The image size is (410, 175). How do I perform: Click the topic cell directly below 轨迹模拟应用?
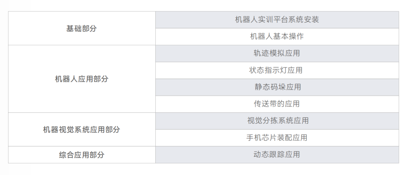pyautogui.click(x=277, y=70)
